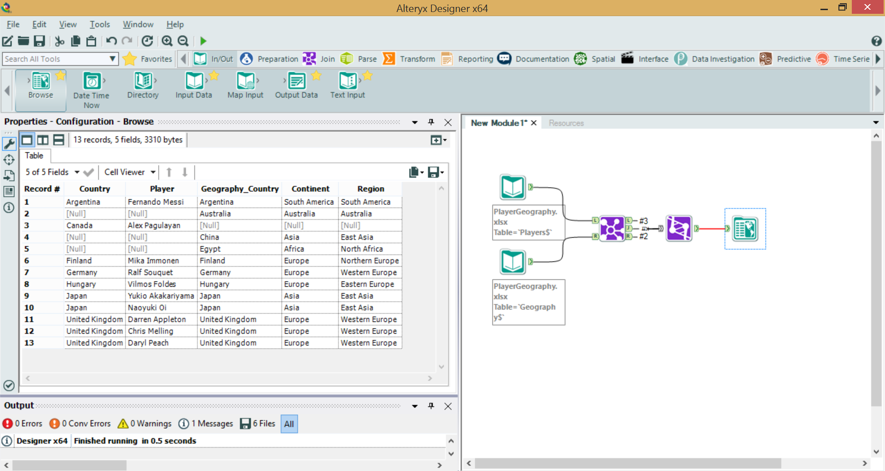Click the Paste clipboard icon
This screenshot has width=885, height=471.
click(92, 41)
